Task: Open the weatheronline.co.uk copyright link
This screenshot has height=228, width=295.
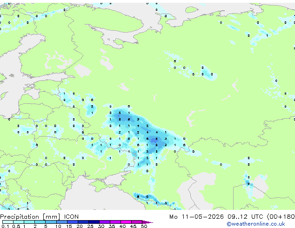Action: click(256, 224)
